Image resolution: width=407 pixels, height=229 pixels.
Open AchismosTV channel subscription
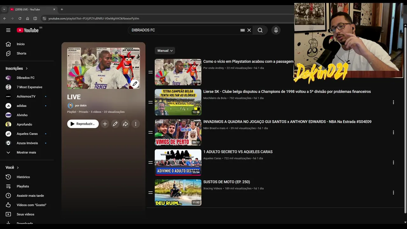click(x=27, y=96)
